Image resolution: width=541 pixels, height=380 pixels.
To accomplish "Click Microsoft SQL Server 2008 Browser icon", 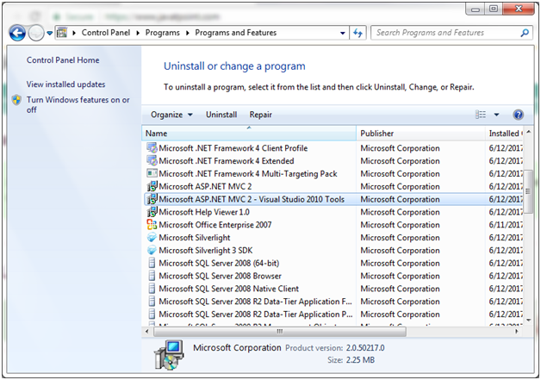I will pos(152,276).
